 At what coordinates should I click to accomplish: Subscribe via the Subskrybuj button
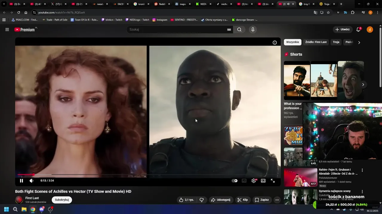pyautogui.click(x=62, y=200)
